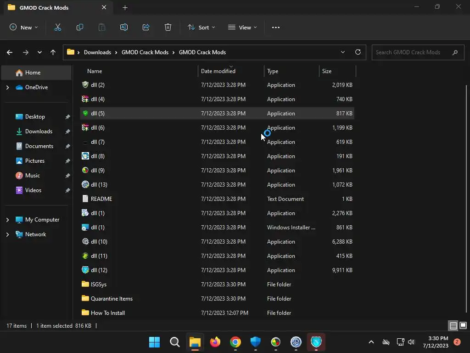The width and height of the screenshot is (470, 353).
Task: Switch to details view icon in status bar
Action: tap(453, 325)
